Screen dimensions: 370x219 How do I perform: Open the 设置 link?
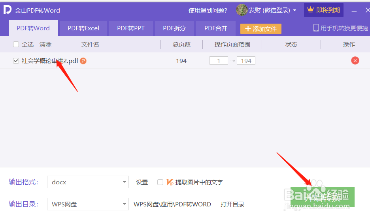[142, 182]
